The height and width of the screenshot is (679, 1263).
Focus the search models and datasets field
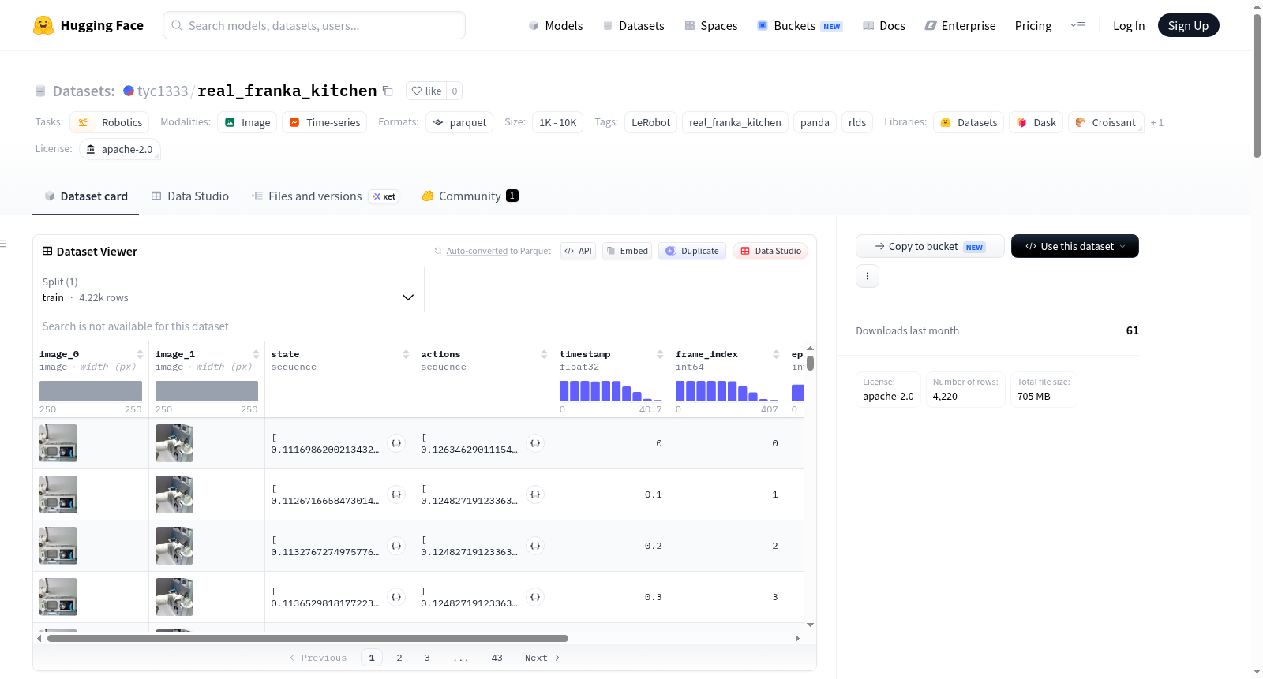314,25
